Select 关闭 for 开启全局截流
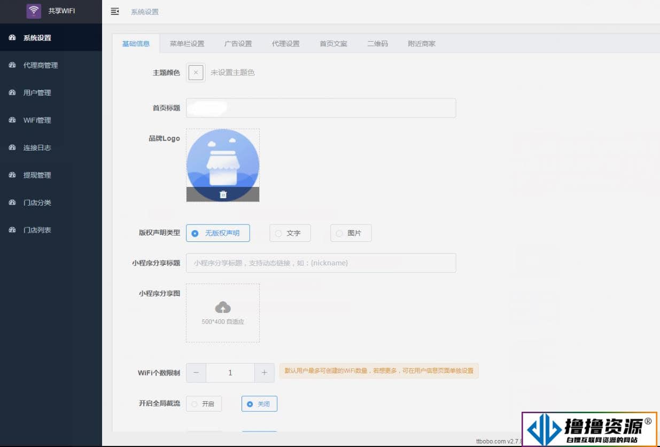The height and width of the screenshot is (447, 660). pyautogui.click(x=259, y=404)
